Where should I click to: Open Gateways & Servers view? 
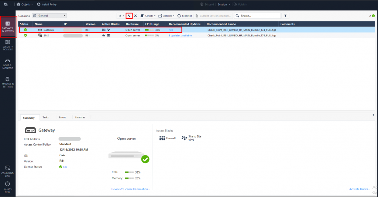pos(8,26)
